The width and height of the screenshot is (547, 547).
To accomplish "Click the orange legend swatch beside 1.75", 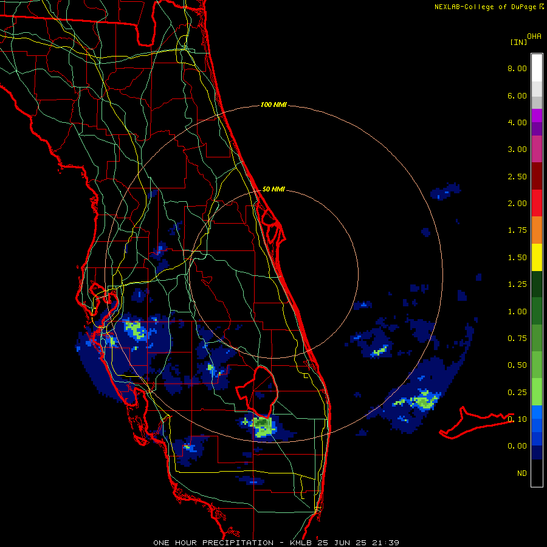I will tap(537, 230).
